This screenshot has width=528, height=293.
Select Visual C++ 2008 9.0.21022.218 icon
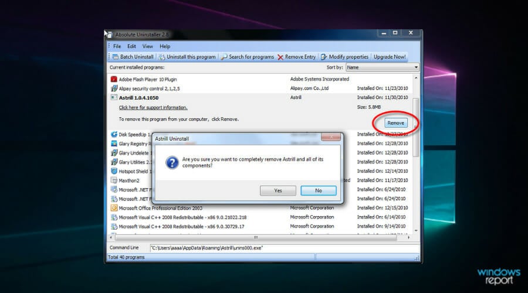[114, 217]
